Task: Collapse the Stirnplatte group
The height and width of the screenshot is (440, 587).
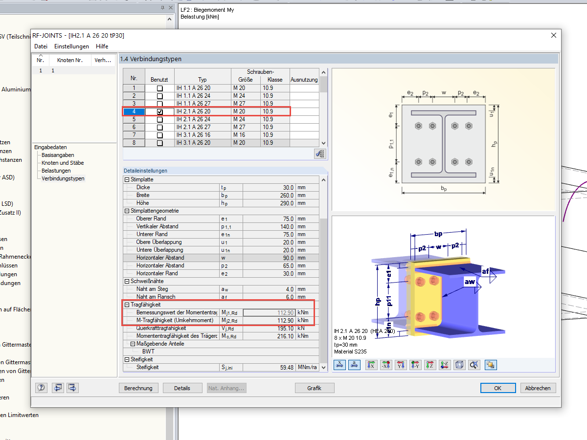Action: point(127,179)
